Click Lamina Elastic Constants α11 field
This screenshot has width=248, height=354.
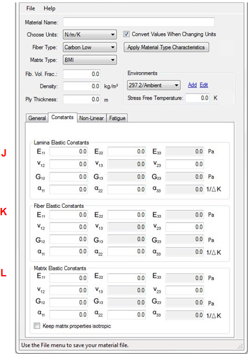68,190
